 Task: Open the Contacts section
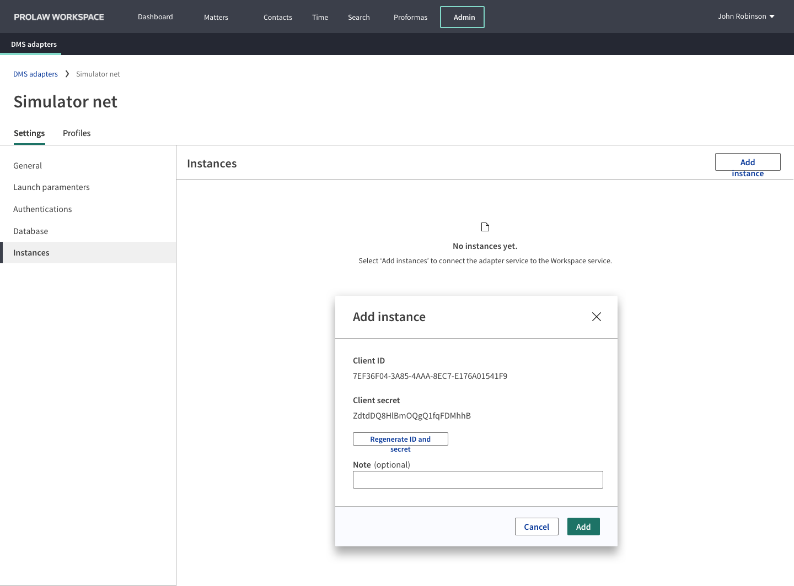tap(277, 17)
